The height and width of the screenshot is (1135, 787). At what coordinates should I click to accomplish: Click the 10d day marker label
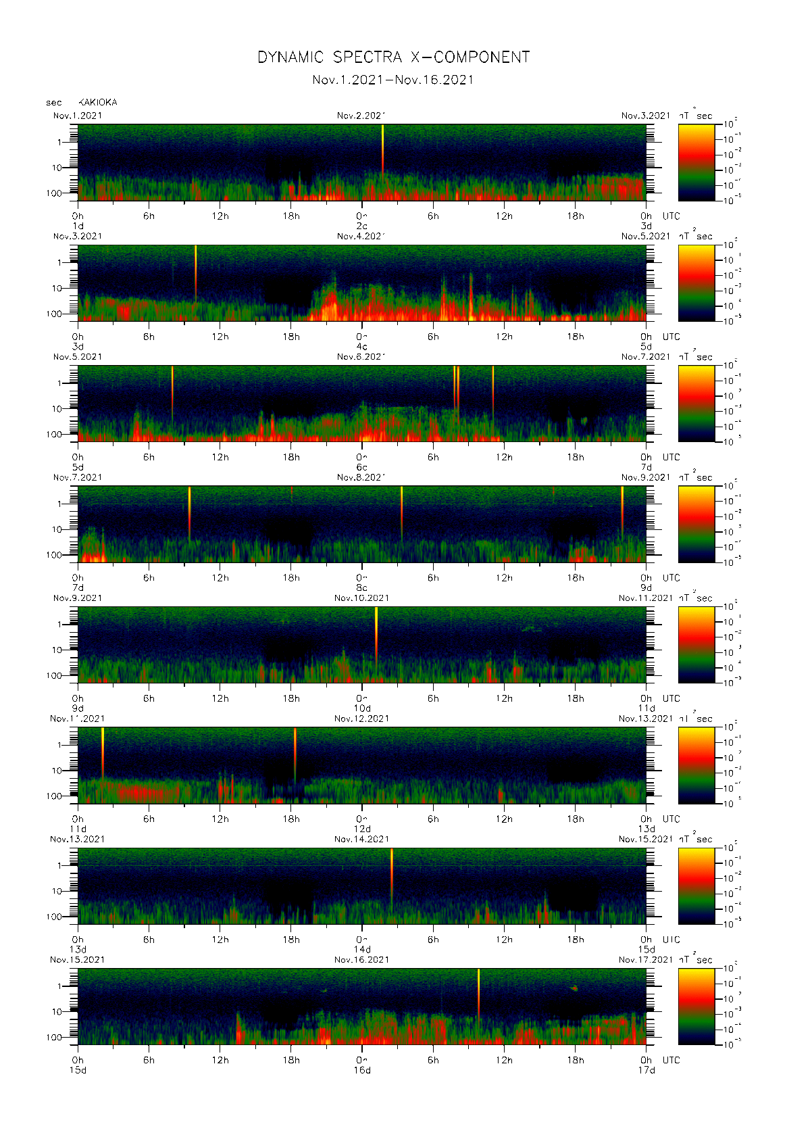[362, 708]
